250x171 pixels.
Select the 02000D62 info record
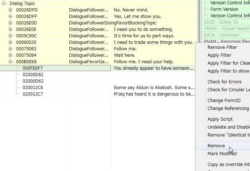[x=33, y=75]
